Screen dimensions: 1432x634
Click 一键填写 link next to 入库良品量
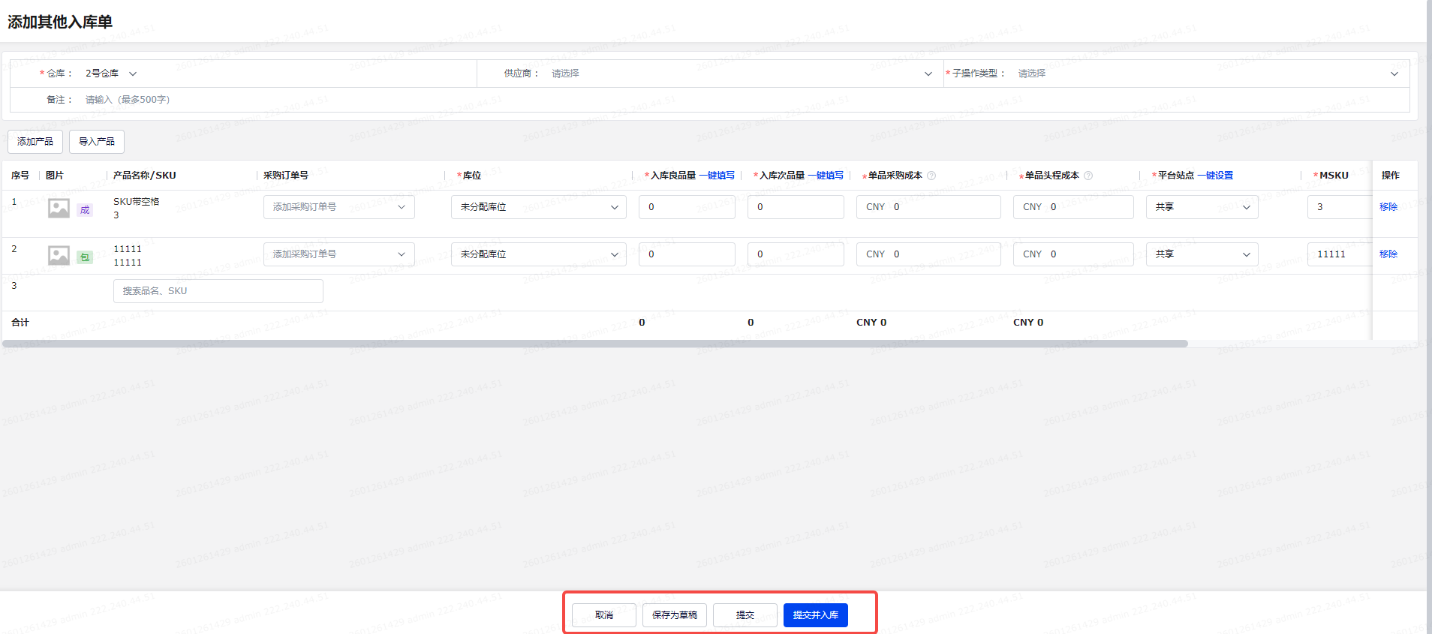click(717, 176)
